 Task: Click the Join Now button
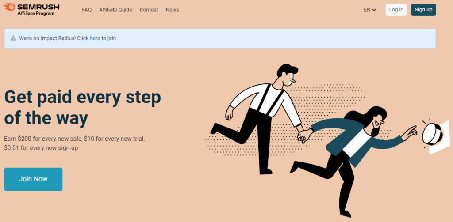(x=33, y=179)
